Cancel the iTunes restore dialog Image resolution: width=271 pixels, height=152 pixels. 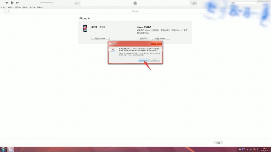[x=155, y=60]
